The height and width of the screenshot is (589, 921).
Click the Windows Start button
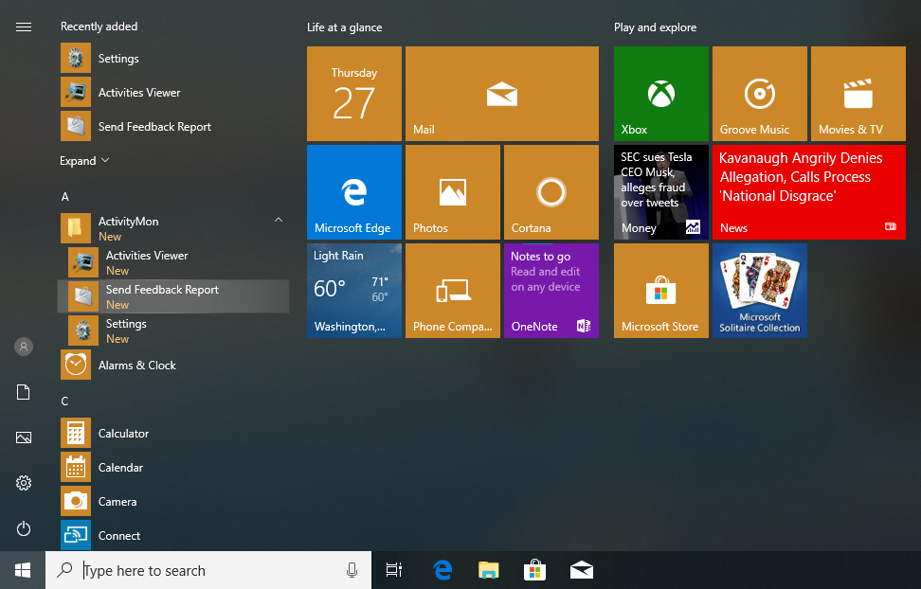tap(23, 570)
